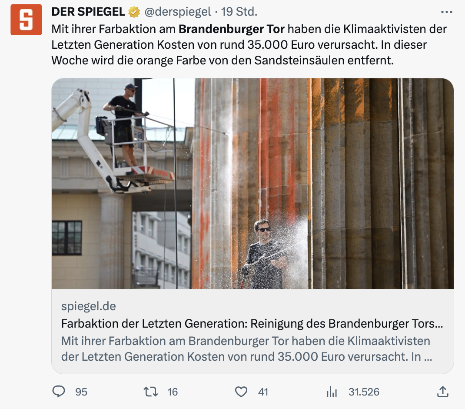Like the tweet with heart icon
465x409 pixels.
click(241, 392)
